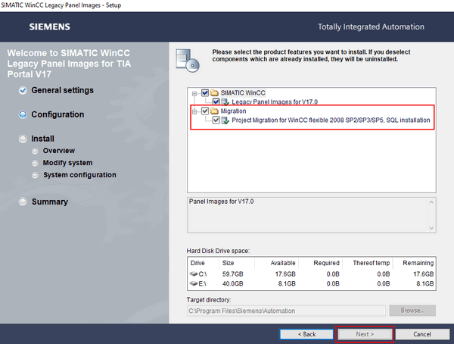Select Legacy Panel Images for V17.0 row
This screenshot has height=344, width=454.
(275, 102)
